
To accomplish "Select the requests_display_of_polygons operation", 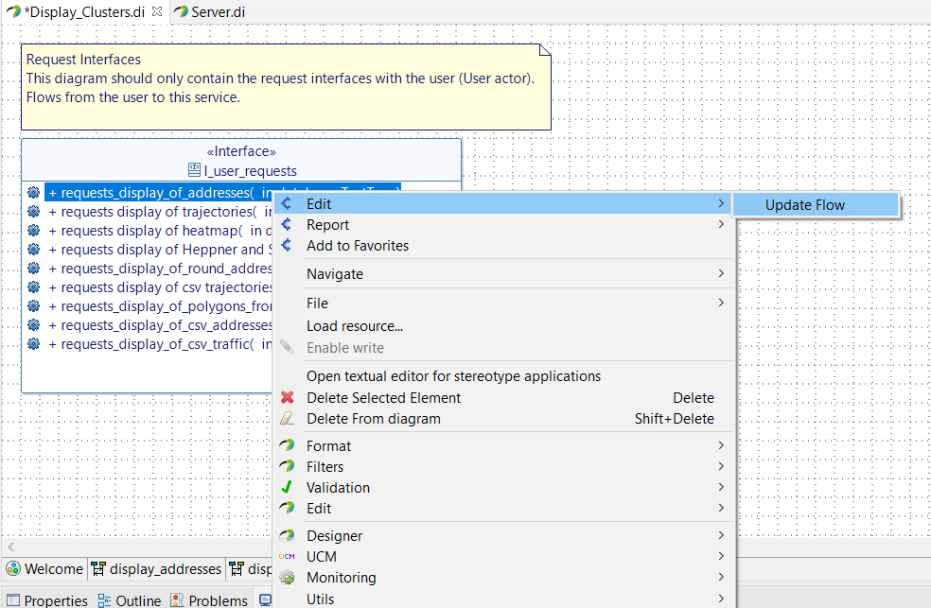I will 160,306.
